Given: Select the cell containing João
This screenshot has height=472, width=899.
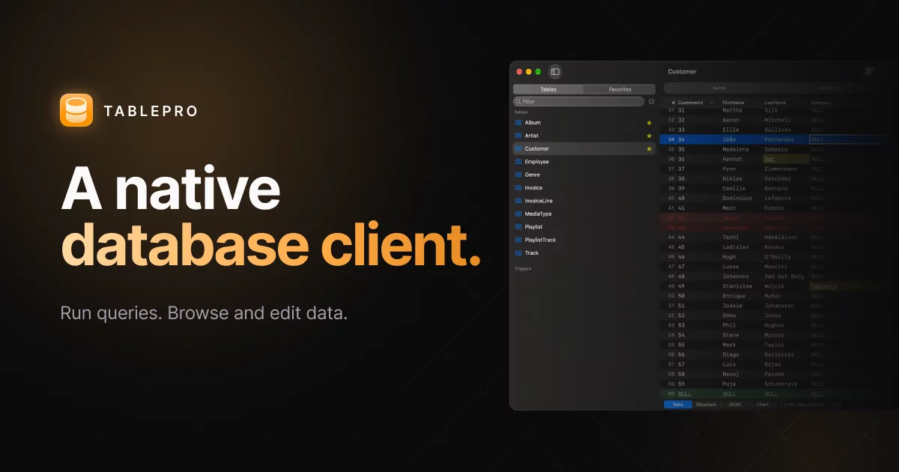Looking at the screenshot, I should click(730, 139).
